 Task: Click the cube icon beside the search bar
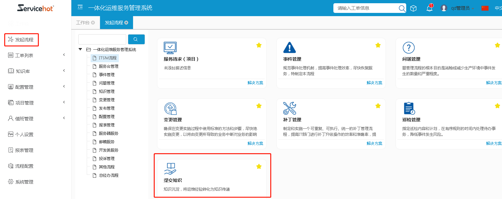(413, 8)
